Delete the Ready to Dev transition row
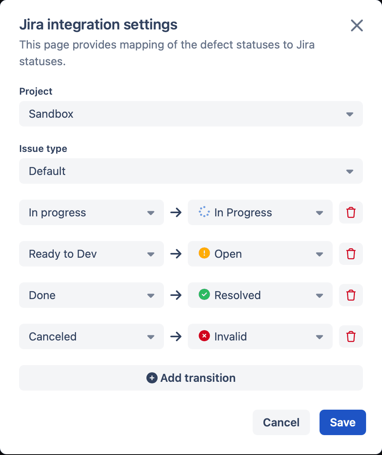The width and height of the screenshot is (382, 455). tap(351, 254)
